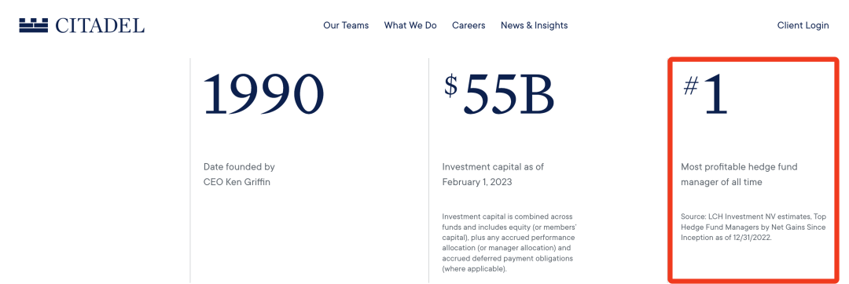849x284 pixels.
Task: Click the dollar sign before 55B
Action: coord(451,86)
